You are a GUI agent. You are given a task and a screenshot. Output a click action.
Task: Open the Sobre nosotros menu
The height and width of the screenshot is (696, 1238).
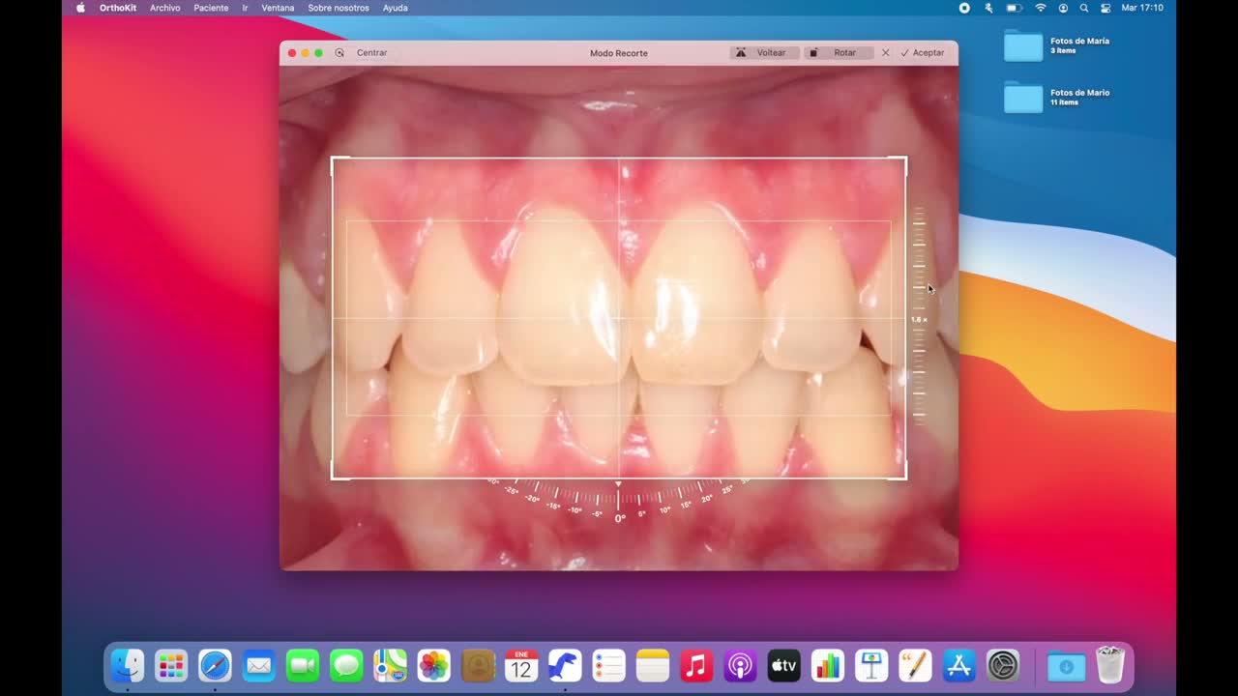click(x=339, y=8)
